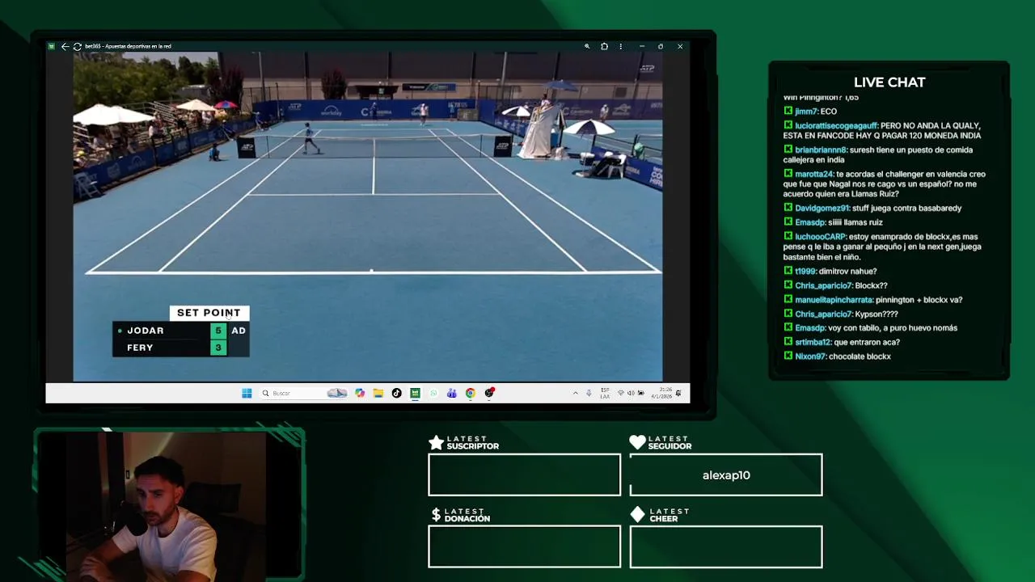Image resolution: width=1035 pixels, height=582 pixels.
Task: Click the diamond icon by Latest Cheer
Action: (637, 515)
